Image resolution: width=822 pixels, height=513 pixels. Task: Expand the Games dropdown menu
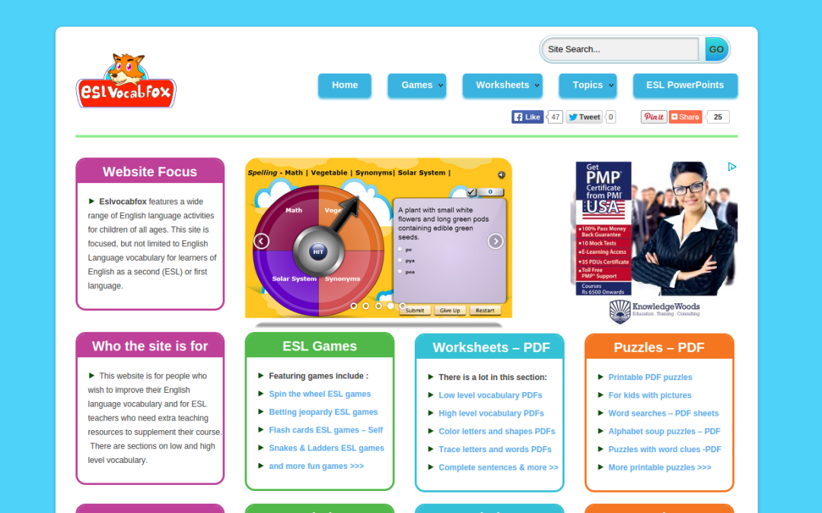417,85
